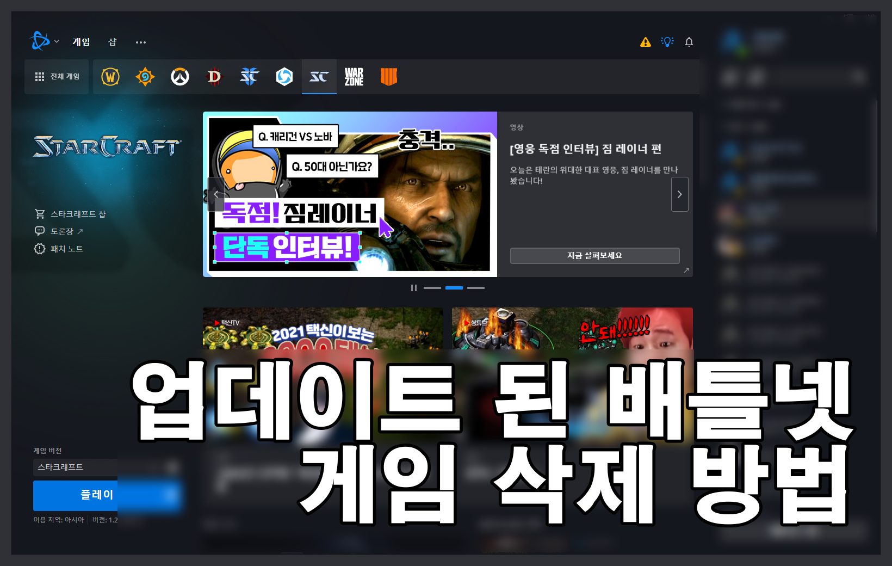Click the [영웅 독점 인터뷰] 짐 레이너 편 title
The image size is (892, 566).
(585, 149)
